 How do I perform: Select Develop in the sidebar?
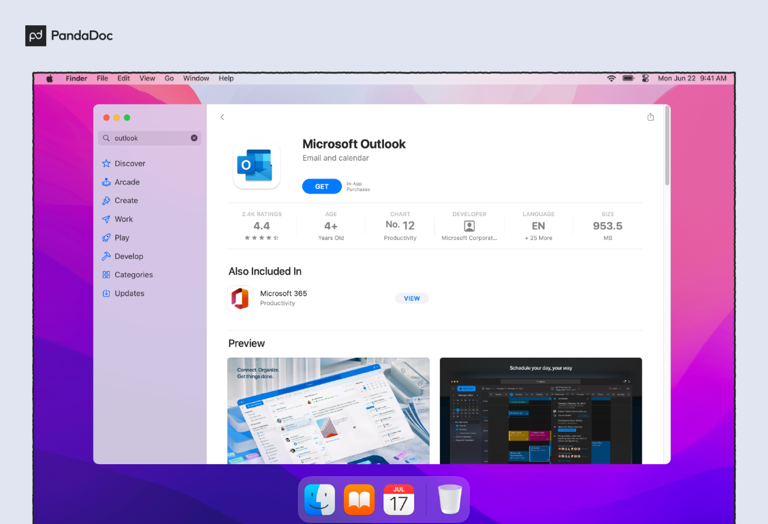coord(123,256)
